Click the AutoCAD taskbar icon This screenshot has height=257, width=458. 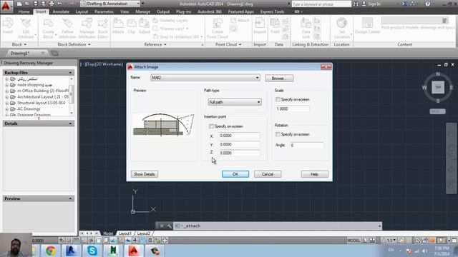(x=134, y=251)
